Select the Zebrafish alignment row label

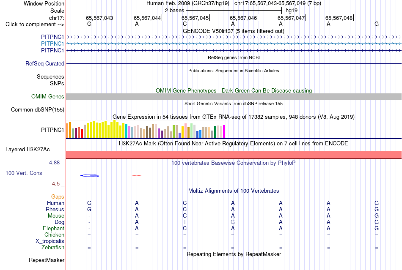point(53,248)
